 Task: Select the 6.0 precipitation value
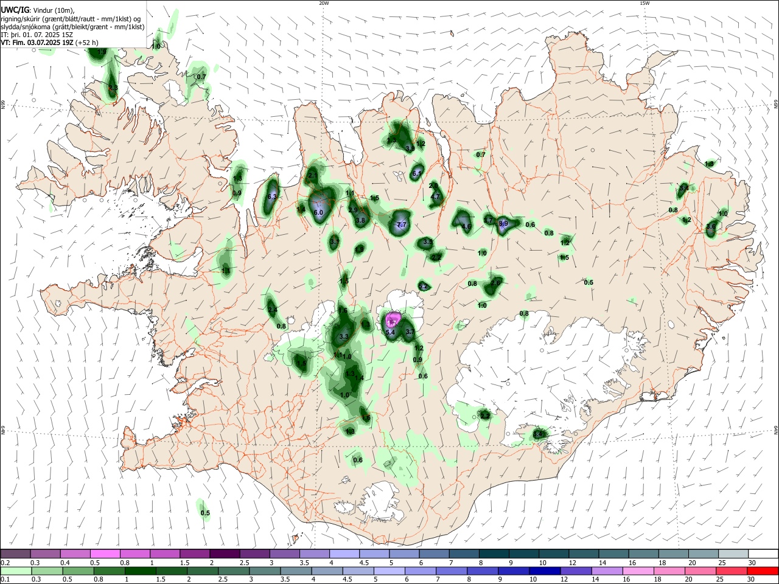[318, 213]
